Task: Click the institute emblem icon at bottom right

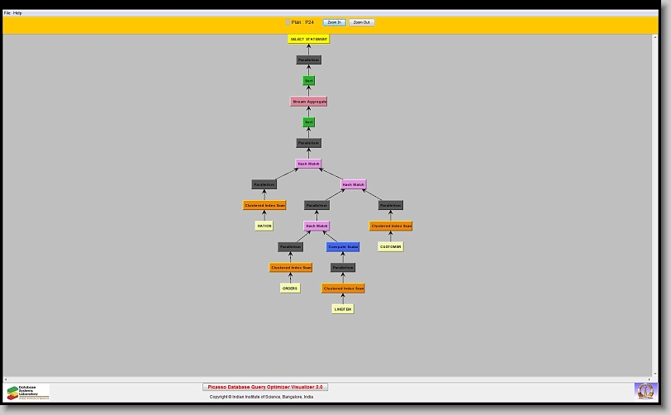Action: (x=644, y=390)
